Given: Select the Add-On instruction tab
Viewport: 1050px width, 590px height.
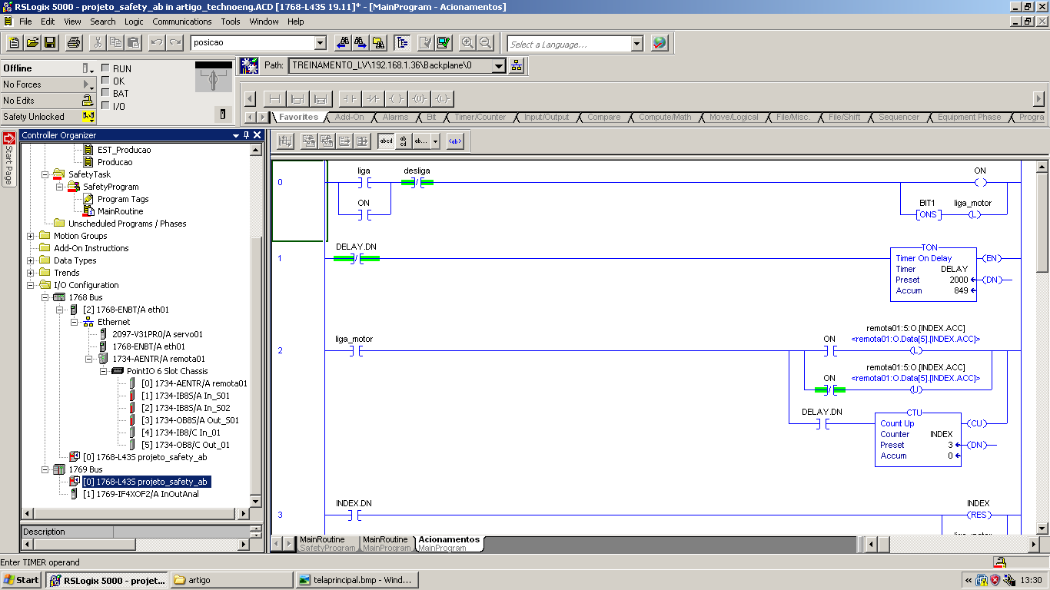Looking at the screenshot, I should click(x=350, y=118).
